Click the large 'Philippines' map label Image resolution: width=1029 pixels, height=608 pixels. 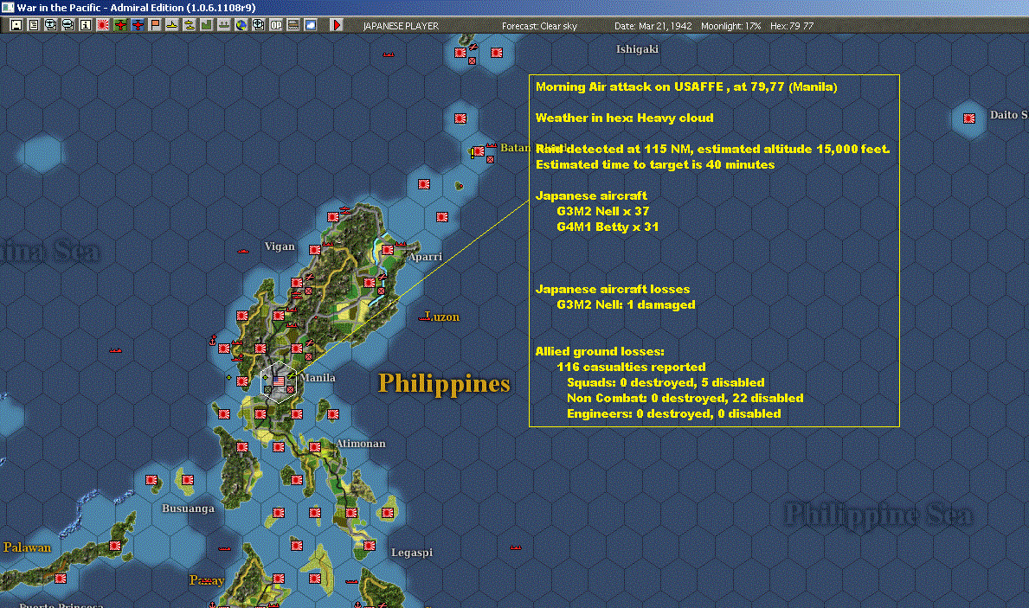coord(444,384)
